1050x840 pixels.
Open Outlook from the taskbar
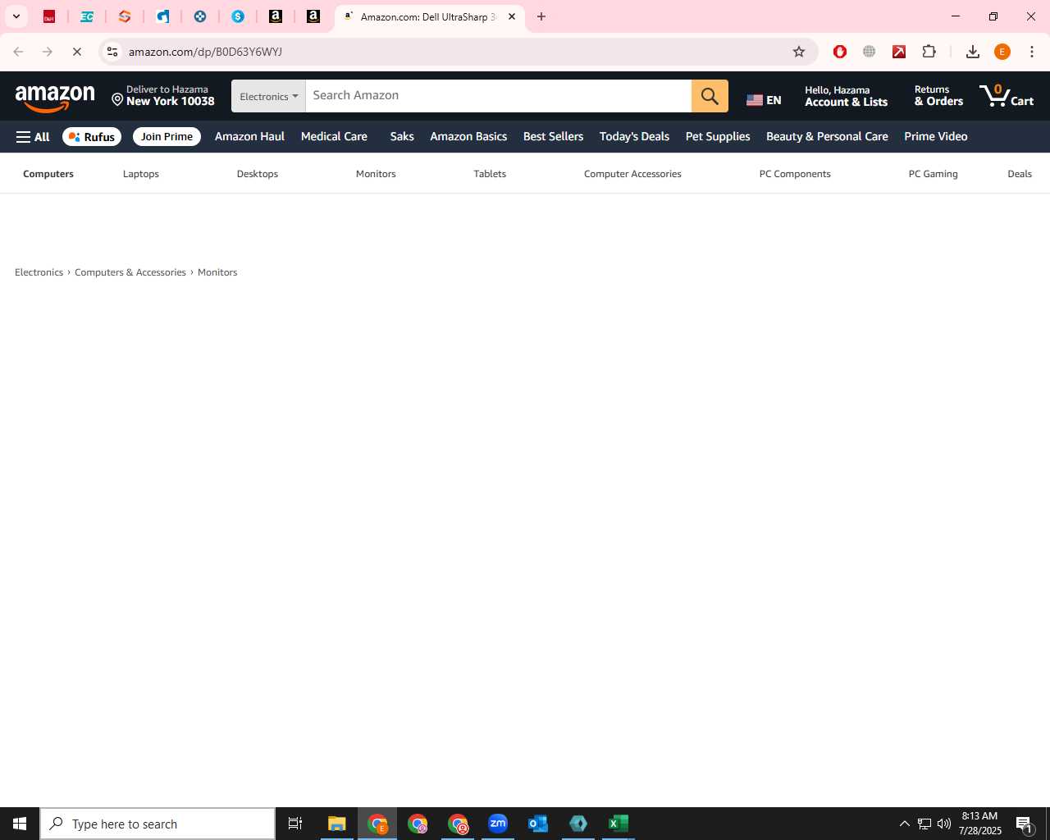point(538,824)
